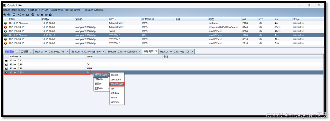The width and height of the screenshot is (330, 121).
Task: Choose psexec64 from the submenu
Action: [x=117, y=80]
